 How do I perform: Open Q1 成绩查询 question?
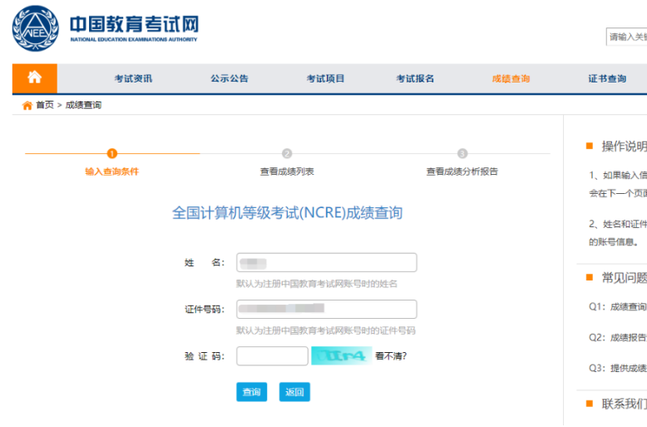tap(618, 307)
